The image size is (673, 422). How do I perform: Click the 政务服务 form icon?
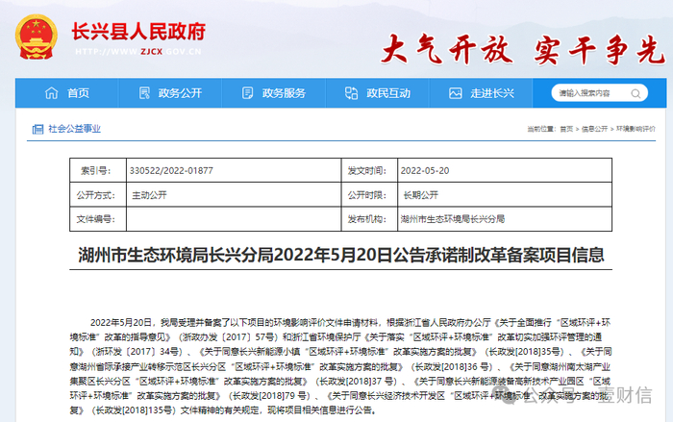tap(248, 92)
